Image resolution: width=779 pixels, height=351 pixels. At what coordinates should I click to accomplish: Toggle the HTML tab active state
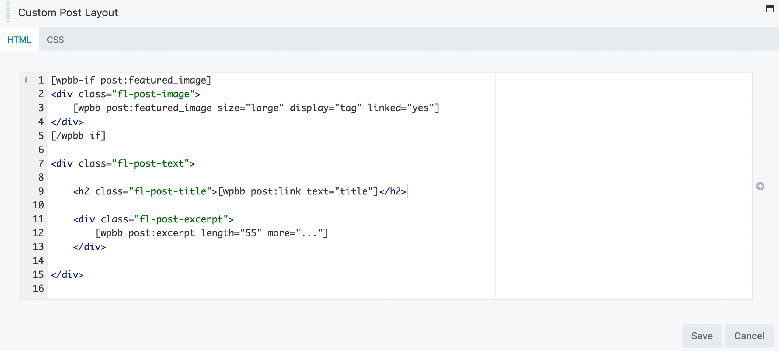pyautogui.click(x=19, y=39)
